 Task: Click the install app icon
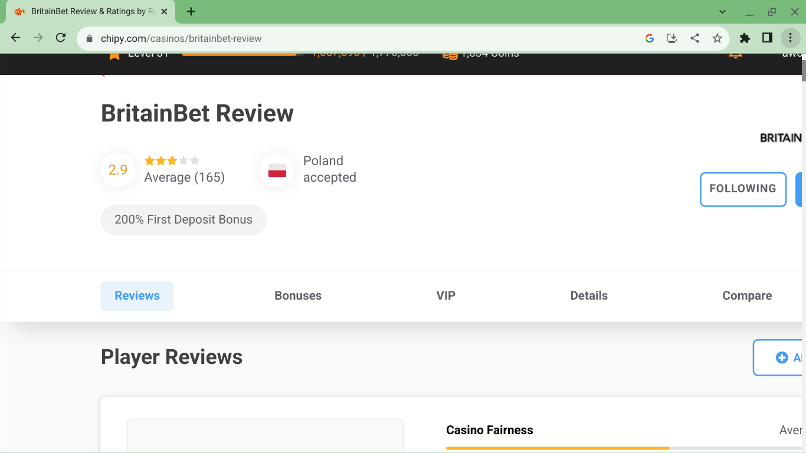[x=671, y=38]
